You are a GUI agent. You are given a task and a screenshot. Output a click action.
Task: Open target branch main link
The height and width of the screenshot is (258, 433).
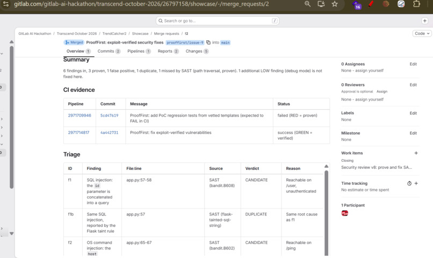(225, 42)
